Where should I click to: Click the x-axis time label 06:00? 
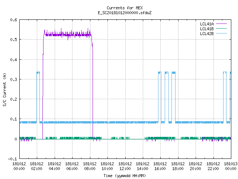pyautogui.click(x=72, y=169)
